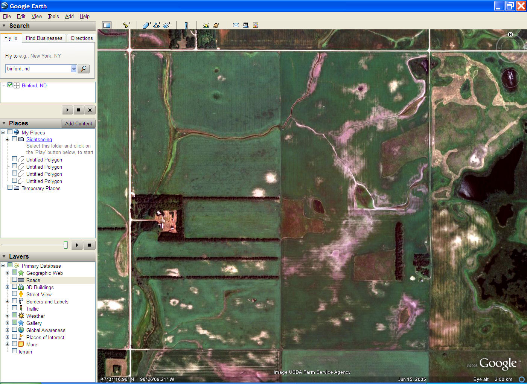Screen dimensions: 527x384
Task: Click the Sightseeing link in Places
Action: [39, 139]
